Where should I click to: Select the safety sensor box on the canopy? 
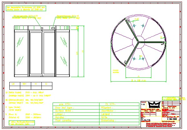point(53,28)
